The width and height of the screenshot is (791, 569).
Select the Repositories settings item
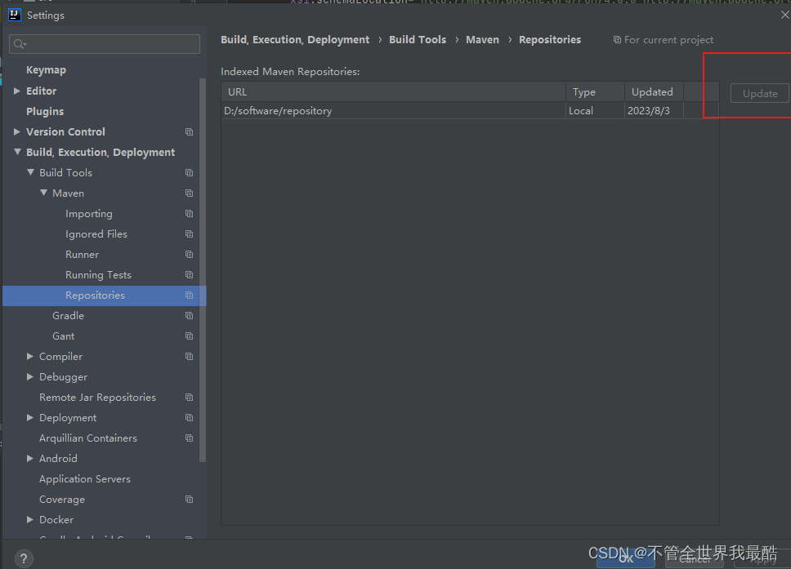click(105, 296)
